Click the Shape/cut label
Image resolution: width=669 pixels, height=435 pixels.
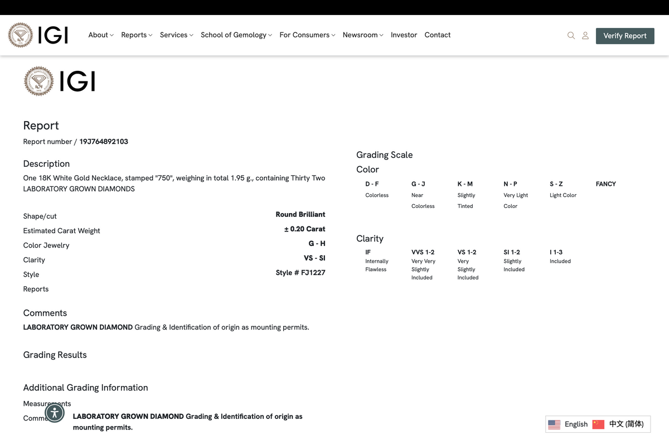click(x=40, y=216)
